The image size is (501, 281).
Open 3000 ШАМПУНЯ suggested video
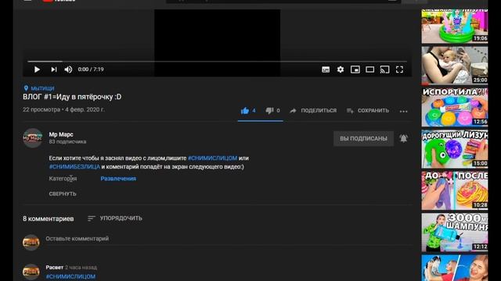point(455,233)
